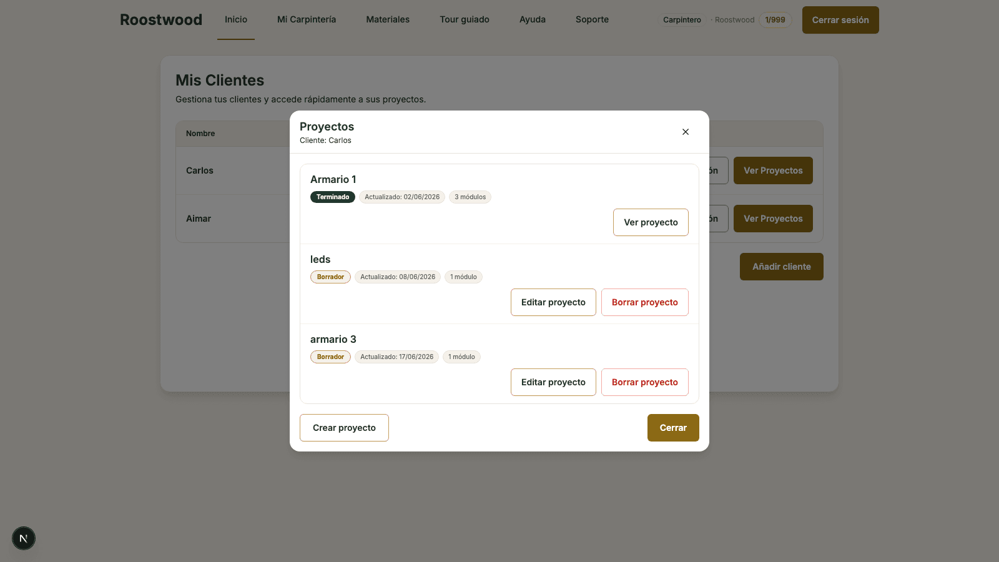Edit the leds project

[x=553, y=302]
